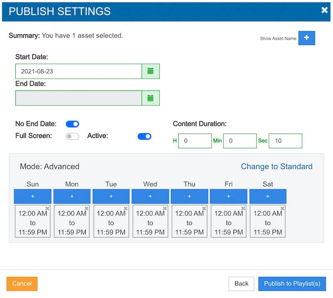Click the seconds duration field

click(285, 141)
